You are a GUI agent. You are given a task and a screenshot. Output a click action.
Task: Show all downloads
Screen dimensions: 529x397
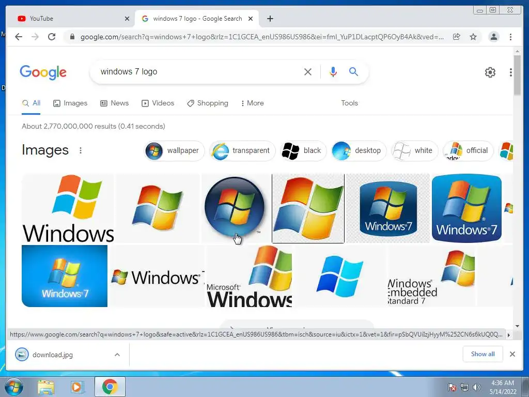[483, 354]
